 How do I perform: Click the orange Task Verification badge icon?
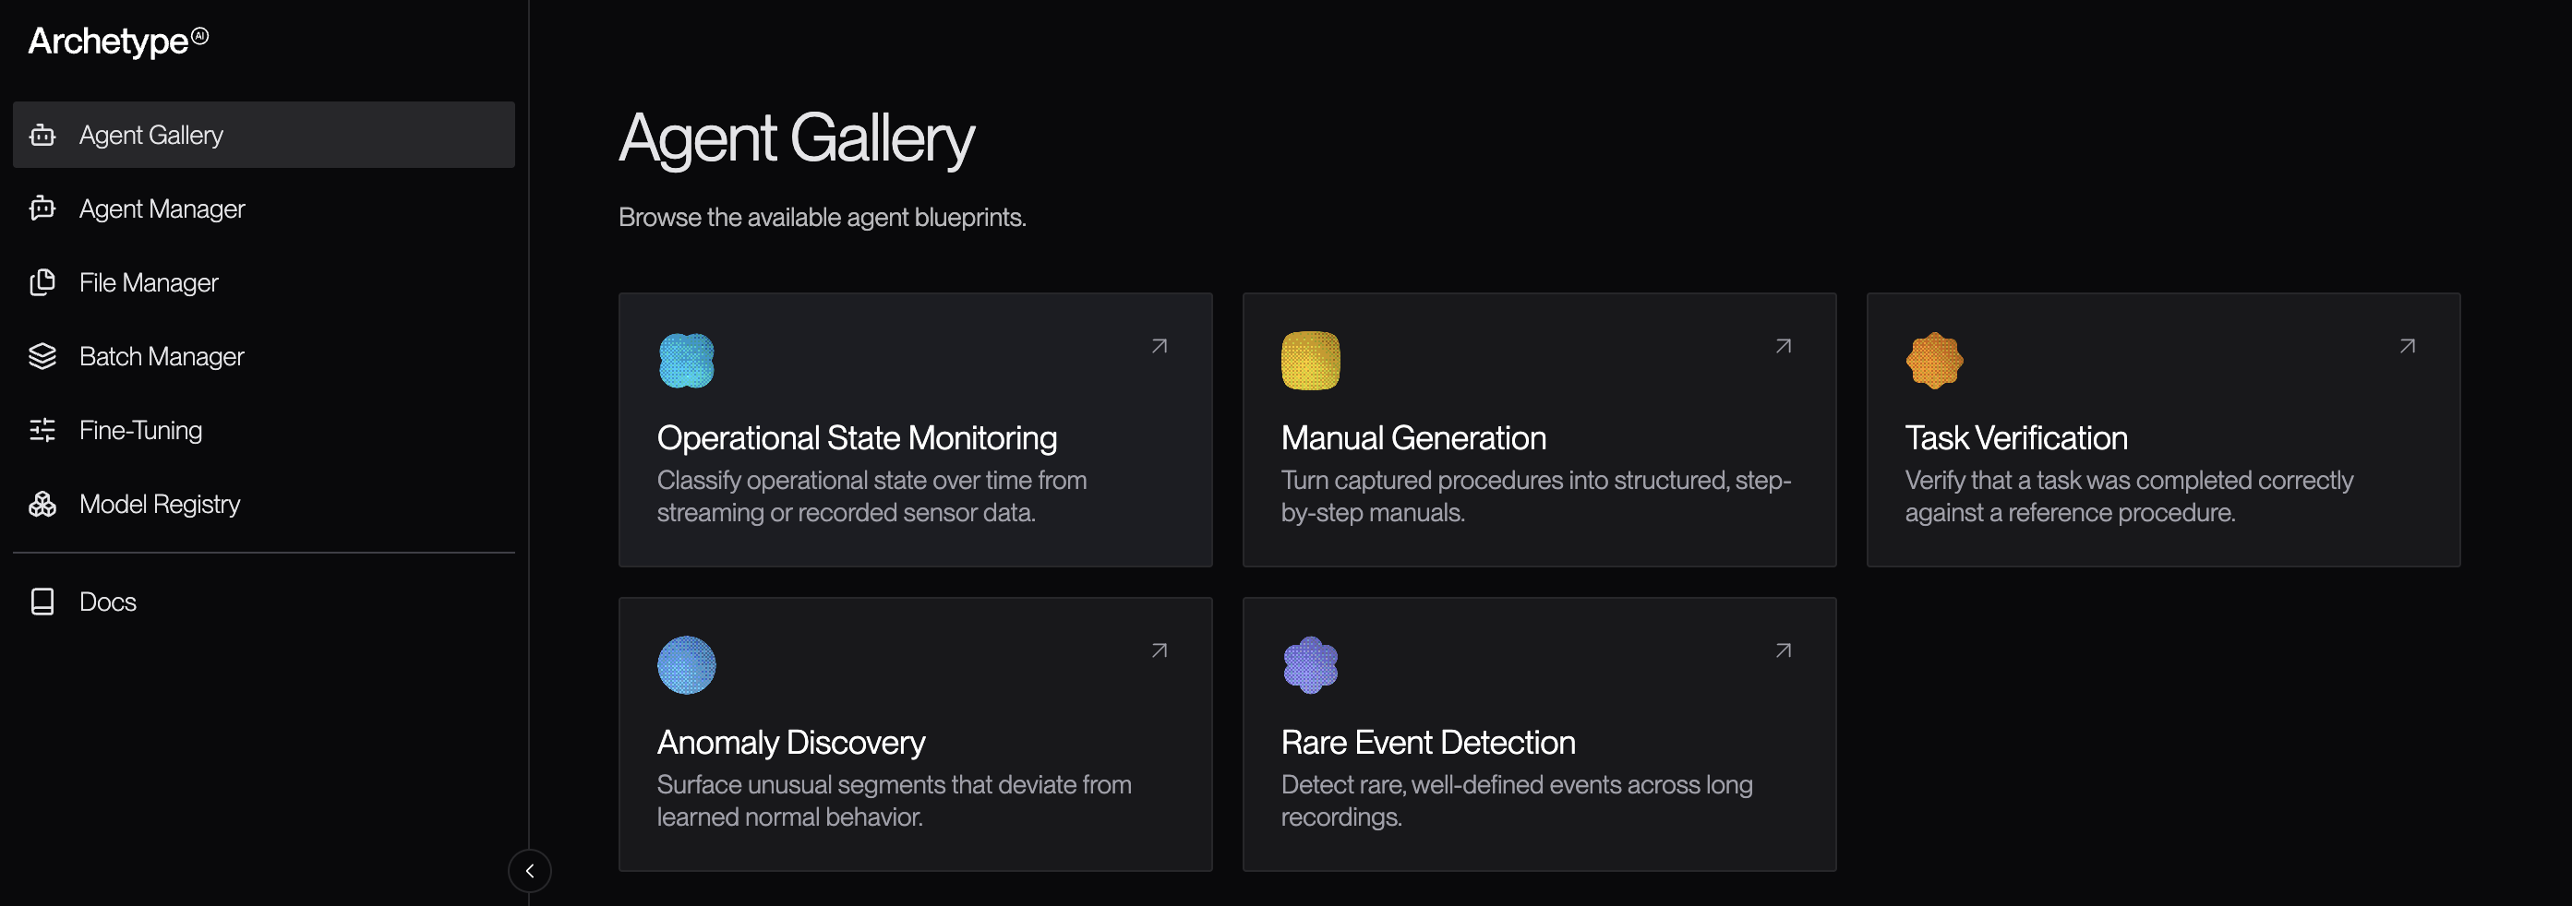(x=1934, y=360)
